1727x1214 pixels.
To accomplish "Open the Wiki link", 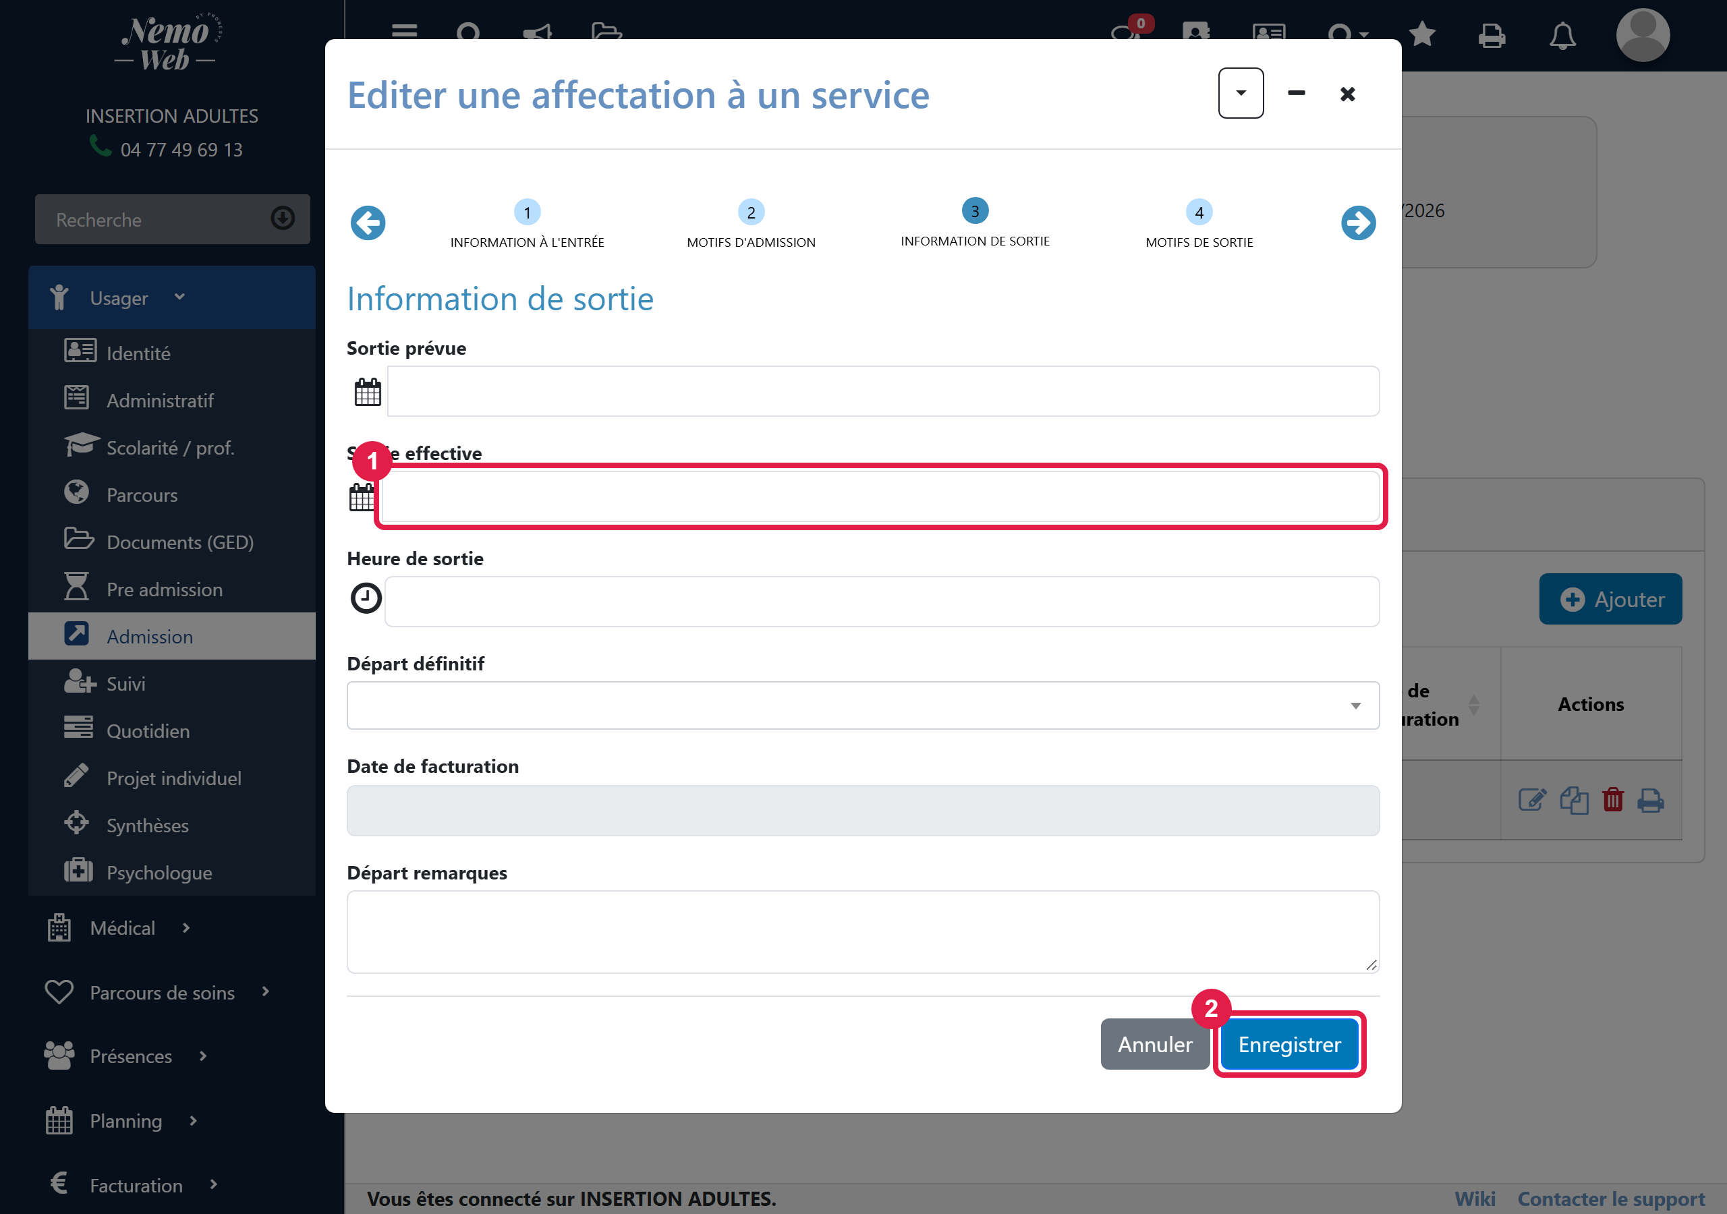I will pyautogui.click(x=1474, y=1198).
